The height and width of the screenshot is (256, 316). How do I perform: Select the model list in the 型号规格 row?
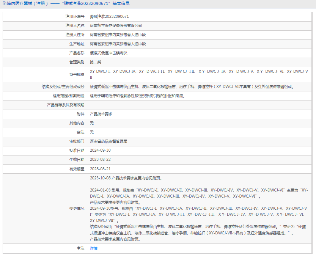click(199, 74)
